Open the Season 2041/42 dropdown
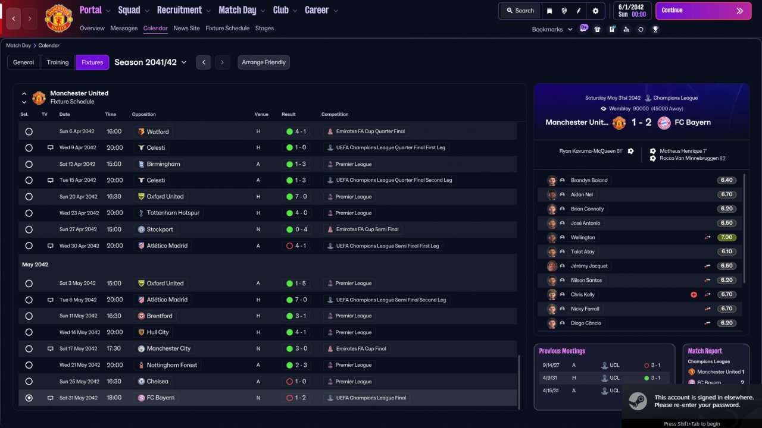Viewport: 762px width, 428px height. 151,62
